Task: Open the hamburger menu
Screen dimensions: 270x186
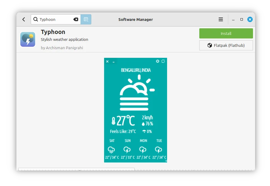Action: [220, 19]
